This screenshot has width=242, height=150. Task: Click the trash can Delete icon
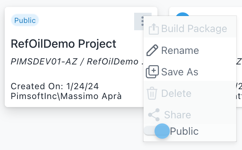(152, 94)
